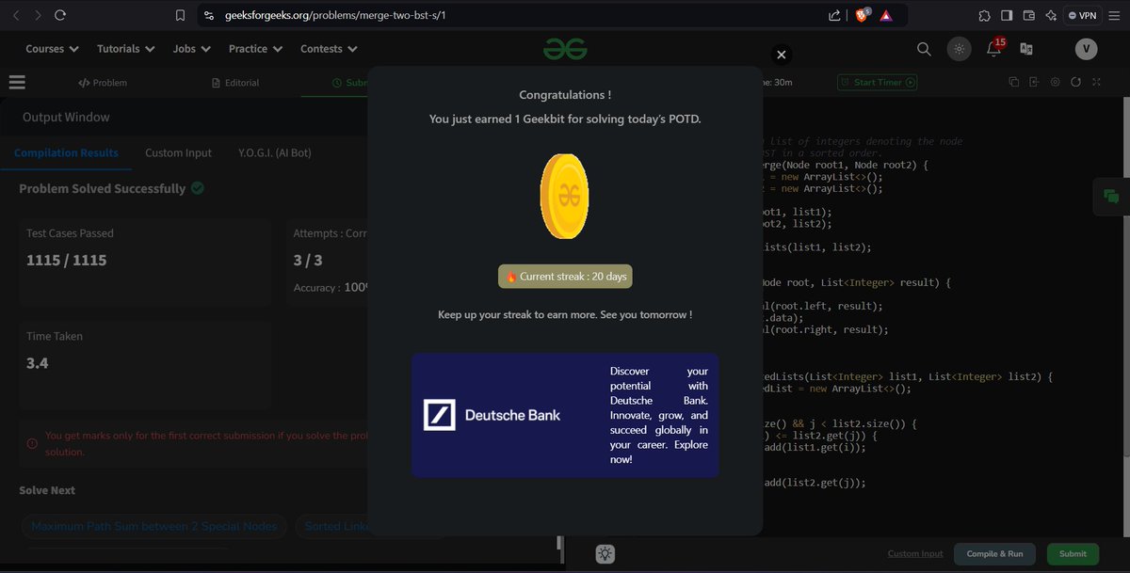Expand editor to fullscreen icon
The height and width of the screenshot is (573, 1130).
click(1096, 82)
